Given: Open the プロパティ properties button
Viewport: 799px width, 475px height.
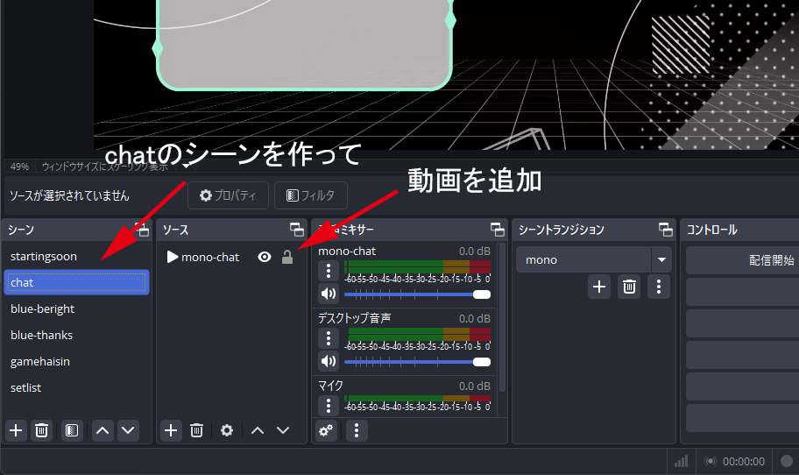Looking at the screenshot, I should click(228, 195).
